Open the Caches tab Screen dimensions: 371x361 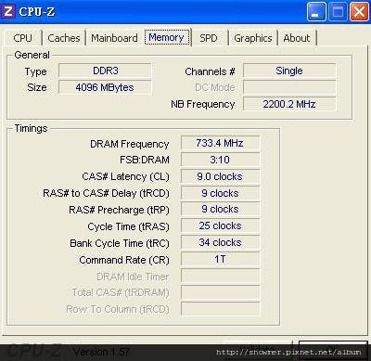[64, 38]
